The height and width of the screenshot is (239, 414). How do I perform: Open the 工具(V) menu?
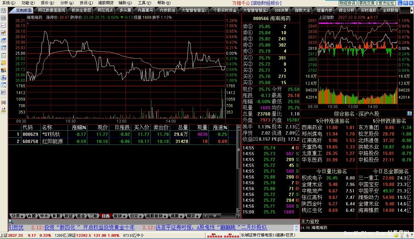point(145,3)
